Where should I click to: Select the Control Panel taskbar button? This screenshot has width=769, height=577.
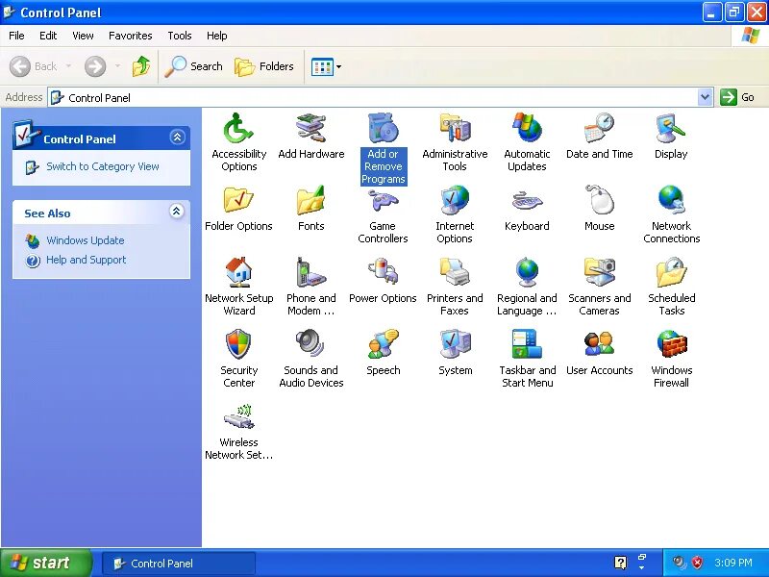[x=179, y=564]
